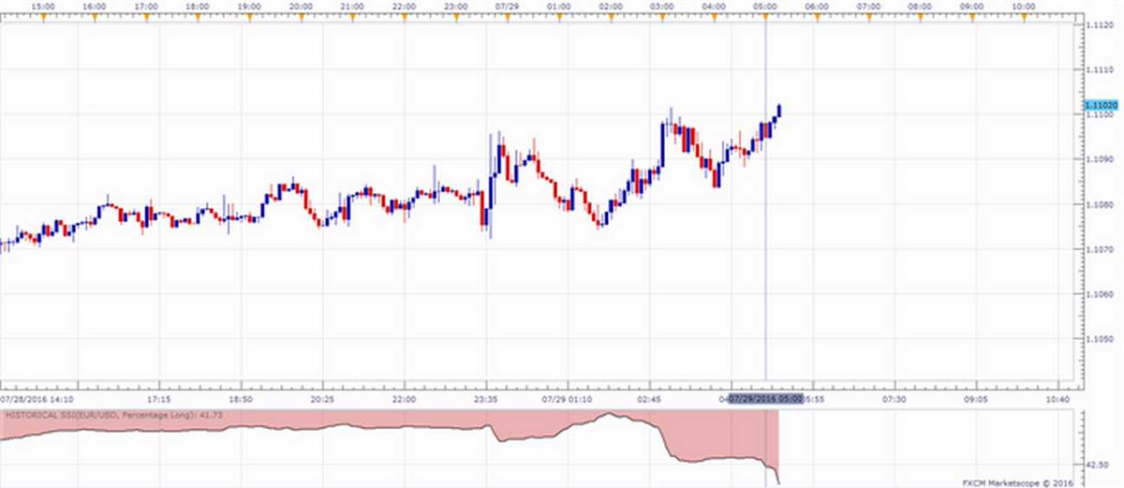Click the 18:50 bottom axis label

point(240,398)
